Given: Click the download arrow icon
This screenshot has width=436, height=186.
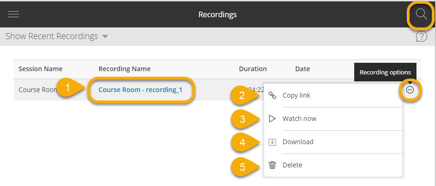Looking at the screenshot, I should coord(272,142).
